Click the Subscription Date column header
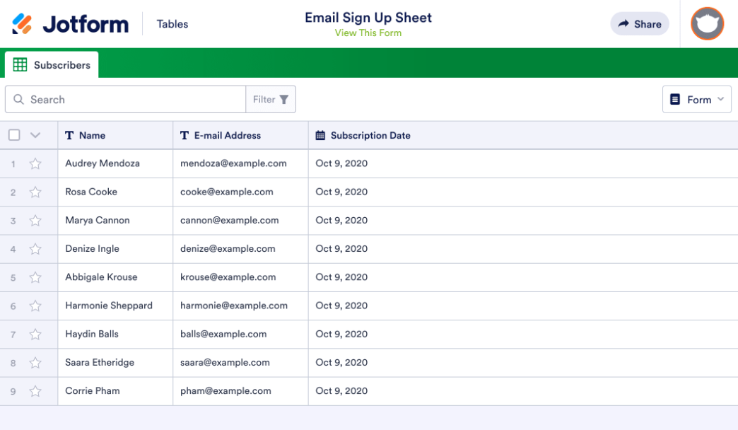Viewport: 738px width, 430px height. [x=370, y=136]
